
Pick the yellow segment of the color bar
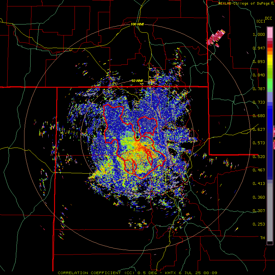[270, 60]
